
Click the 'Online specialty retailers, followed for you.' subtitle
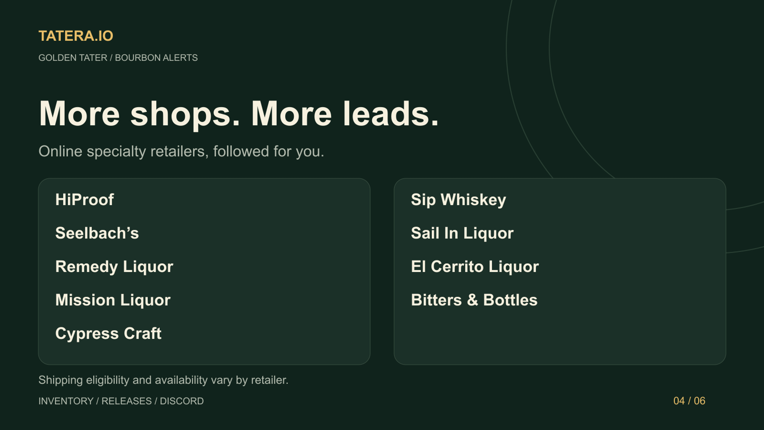[181, 151]
